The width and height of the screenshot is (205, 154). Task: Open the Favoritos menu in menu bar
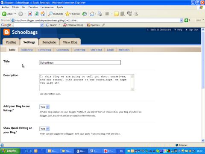pos(33,7)
